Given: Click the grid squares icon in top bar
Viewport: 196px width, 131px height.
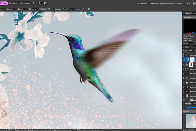Looking at the screenshot, I should [45, 3].
